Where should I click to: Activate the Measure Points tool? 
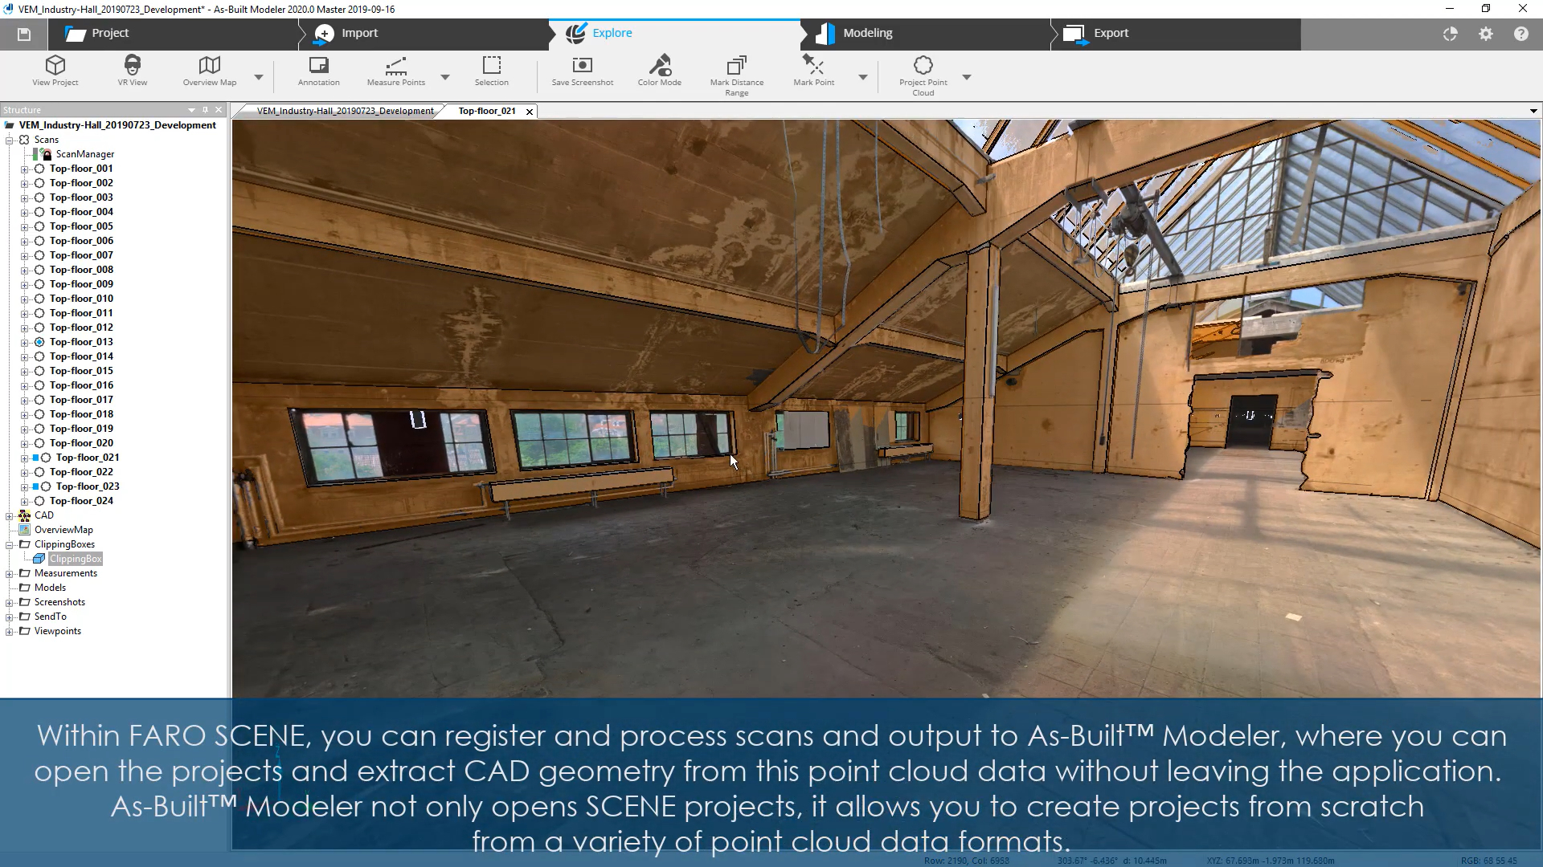[x=395, y=71]
